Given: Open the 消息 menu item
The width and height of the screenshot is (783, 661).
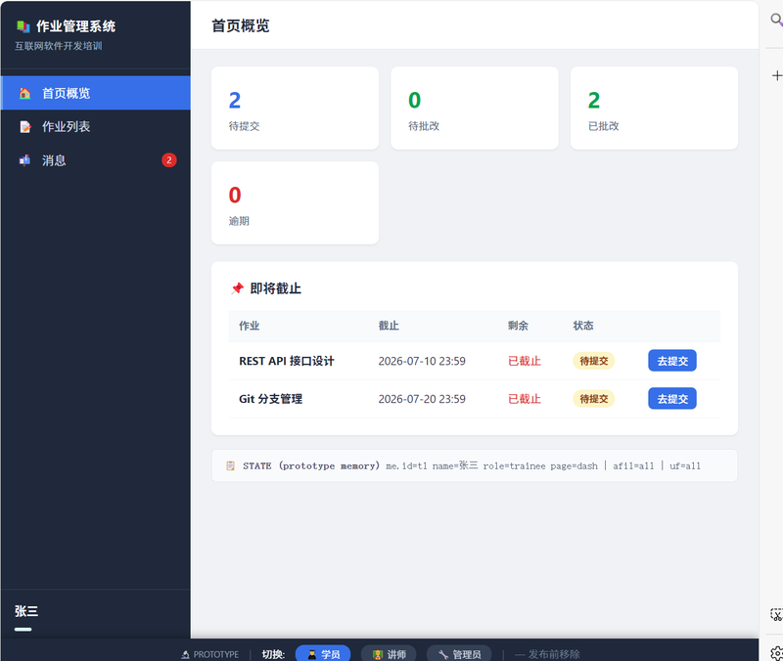Looking at the screenshot, I should coord(95,160).
